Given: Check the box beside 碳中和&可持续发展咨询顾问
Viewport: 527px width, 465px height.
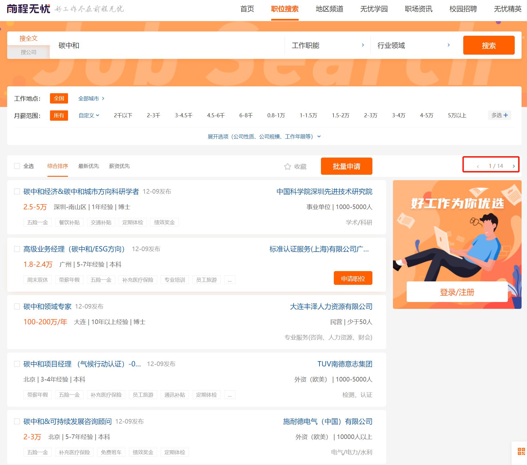Looking at the screenshot, I should pyautogui.click(x=17, y=421).
